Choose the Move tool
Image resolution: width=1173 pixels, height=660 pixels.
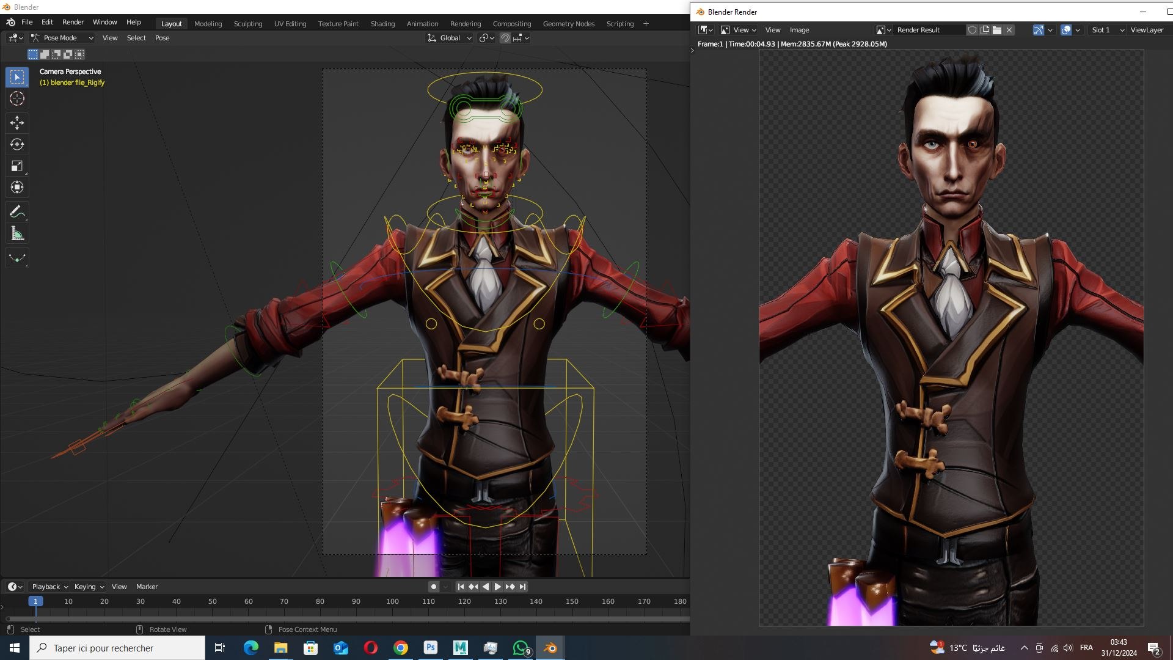(x=17, y=123)
